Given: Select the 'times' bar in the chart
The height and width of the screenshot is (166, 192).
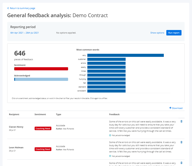Looking at the screenshot, I should 106,71.
